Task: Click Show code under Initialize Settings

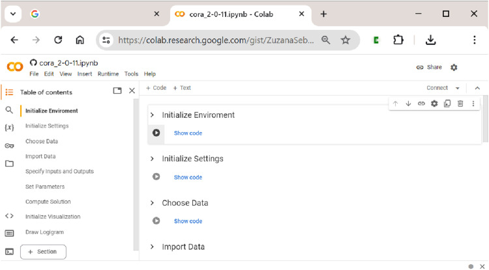Action: point(188,177)
